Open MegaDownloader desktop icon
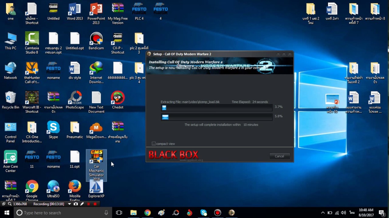Viewport: 389px width, 218px height. 96,130
